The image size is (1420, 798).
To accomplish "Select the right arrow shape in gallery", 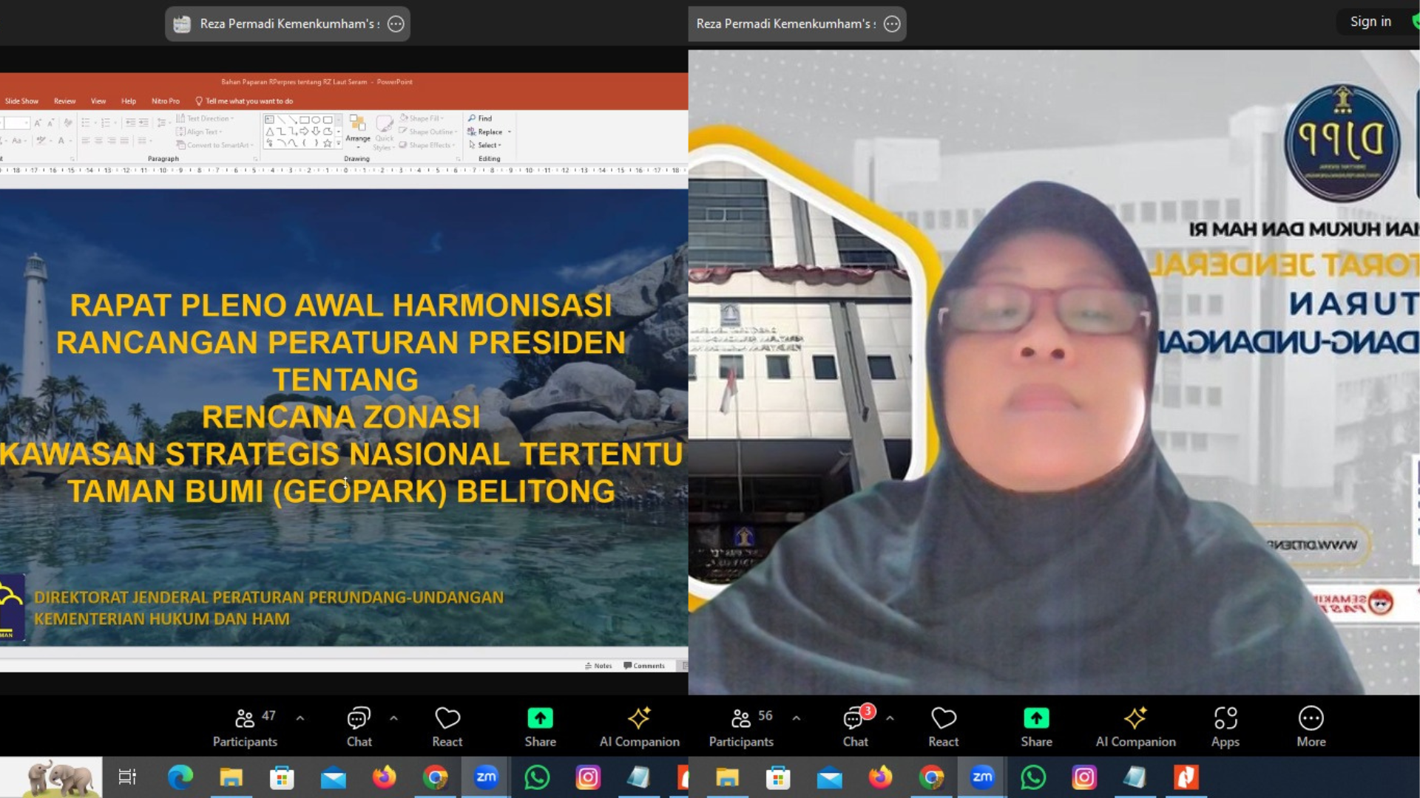I will tap(304, 131).
